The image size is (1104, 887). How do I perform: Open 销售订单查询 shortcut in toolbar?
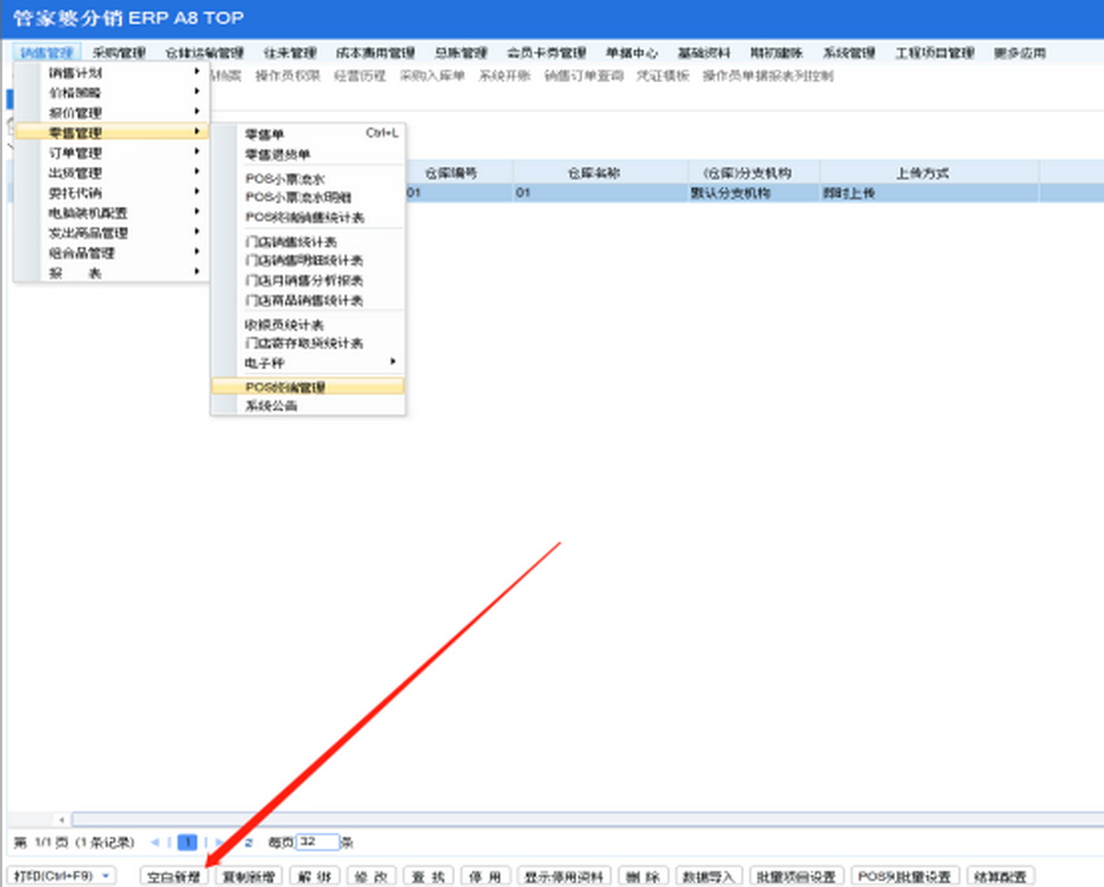pos(583,75)
